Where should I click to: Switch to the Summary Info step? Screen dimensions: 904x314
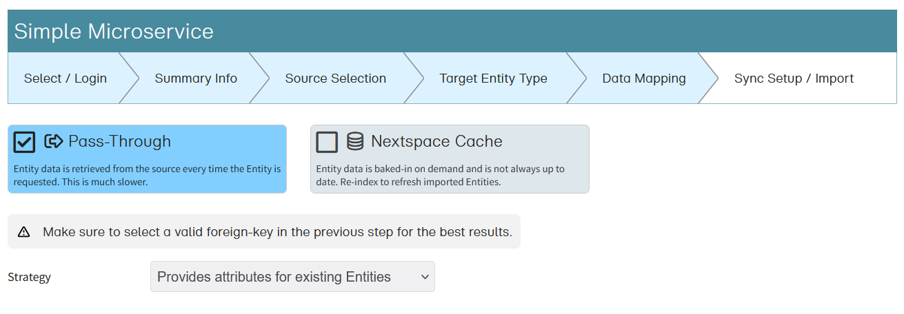click(x=196, y=78)
